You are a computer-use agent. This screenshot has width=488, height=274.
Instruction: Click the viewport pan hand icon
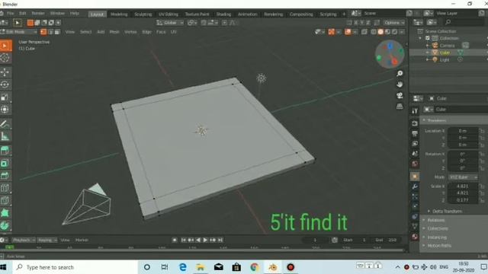point(400,84)
